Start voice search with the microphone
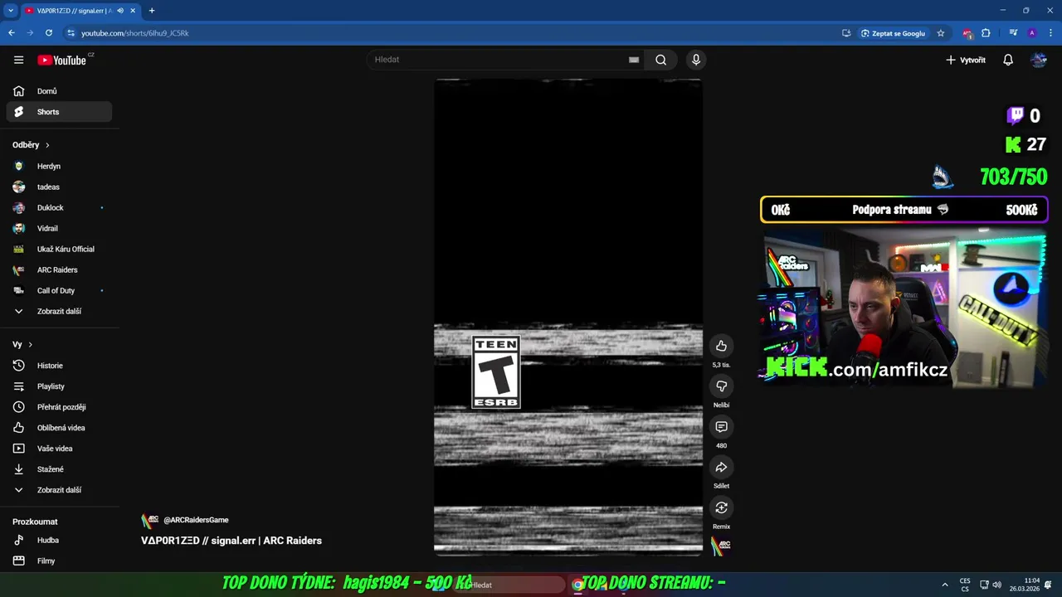The image size is (1062, 597). pos(696,60)
